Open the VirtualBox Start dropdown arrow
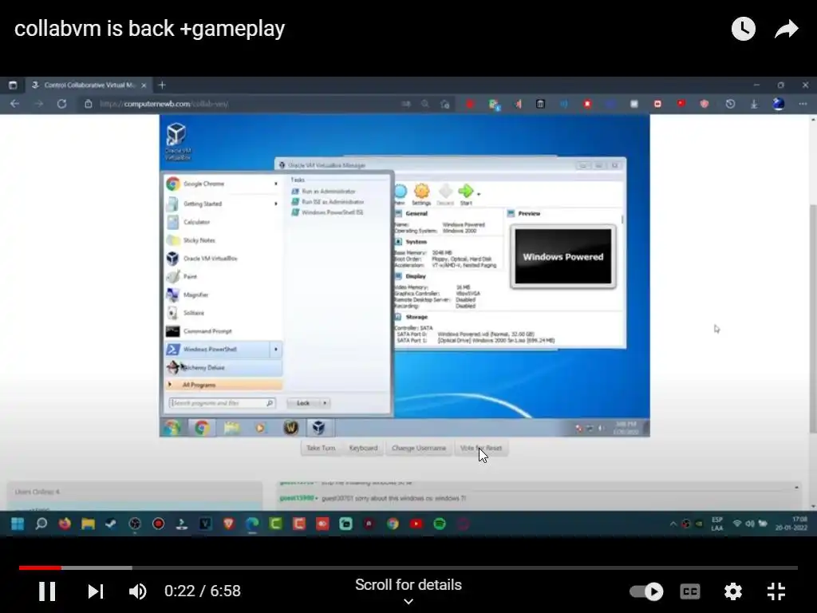The image size is (817, 613). [x=479, y=194]
